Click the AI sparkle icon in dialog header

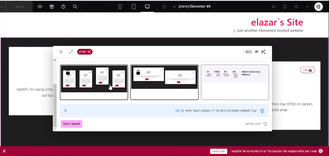(x=263, y=52)
